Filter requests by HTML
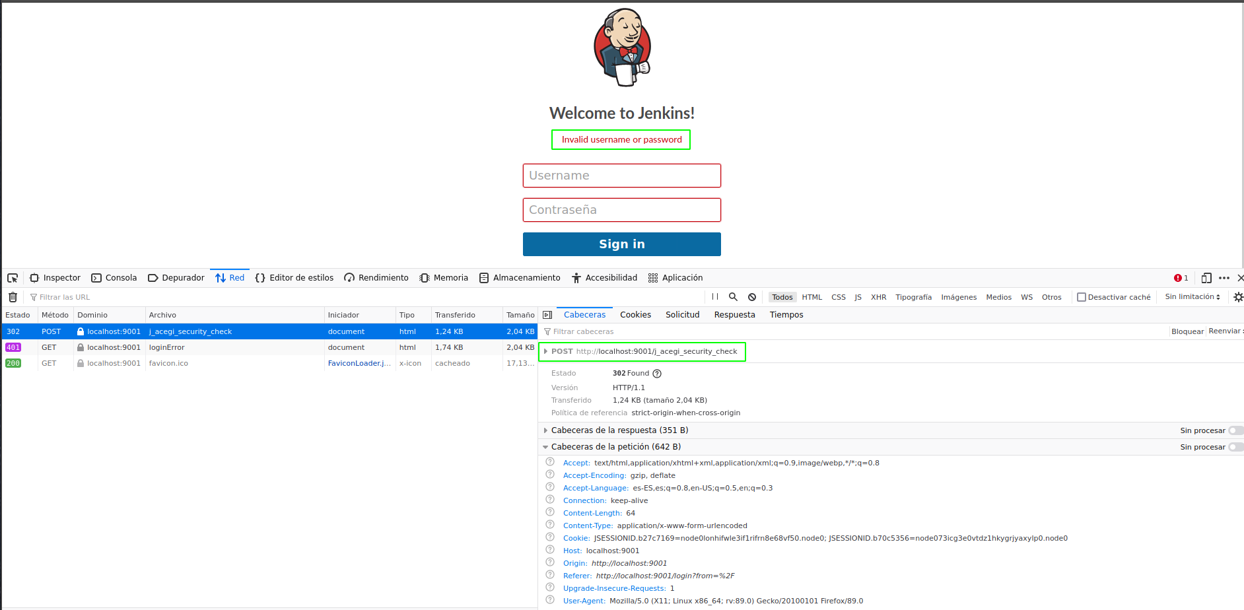 812,297
